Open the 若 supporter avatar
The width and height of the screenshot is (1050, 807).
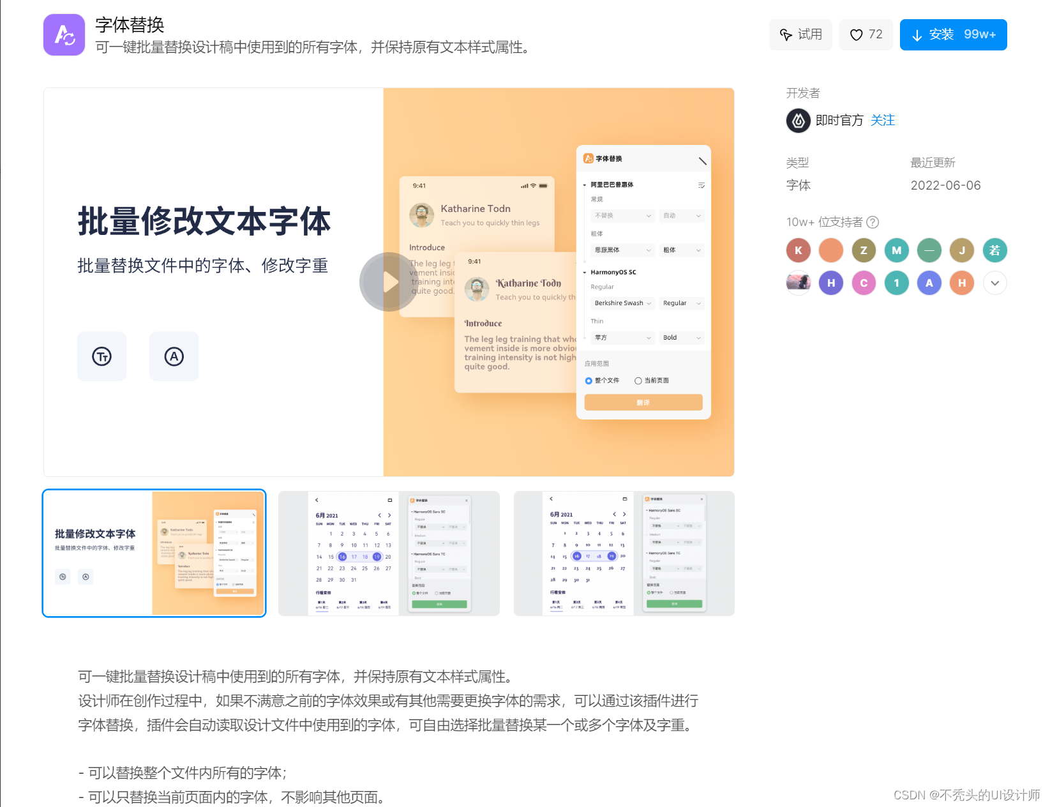pos(995,250)
